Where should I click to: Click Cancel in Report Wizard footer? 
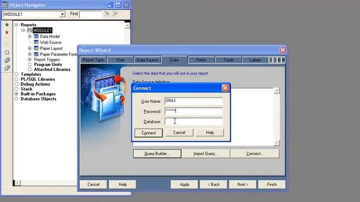click(x=93, y=185)
